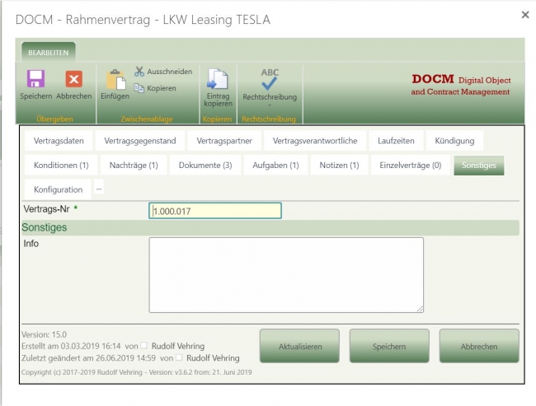The height and width of the screenshot is (406, 536).
Task: Click the Ausschneiden scissors icon
Action: click(x=139, y=72)
